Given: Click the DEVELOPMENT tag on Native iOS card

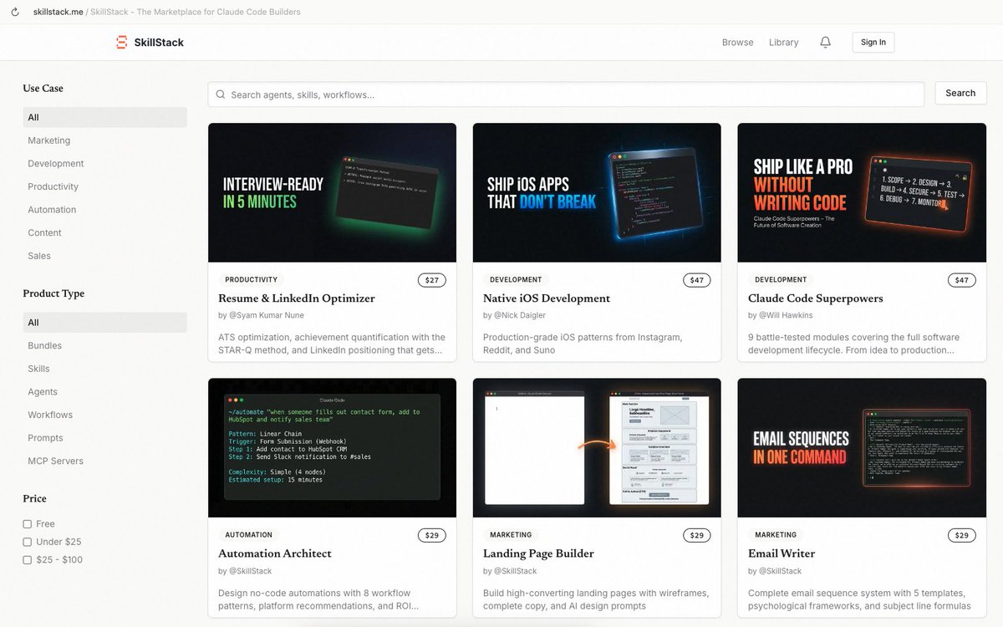Looking at the screenshot, I should point(516,280).
